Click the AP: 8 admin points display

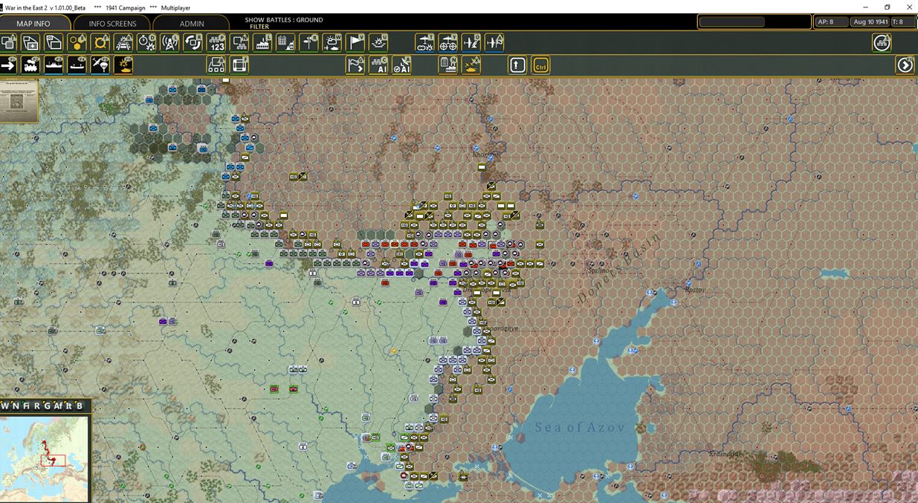pos(831,22)
